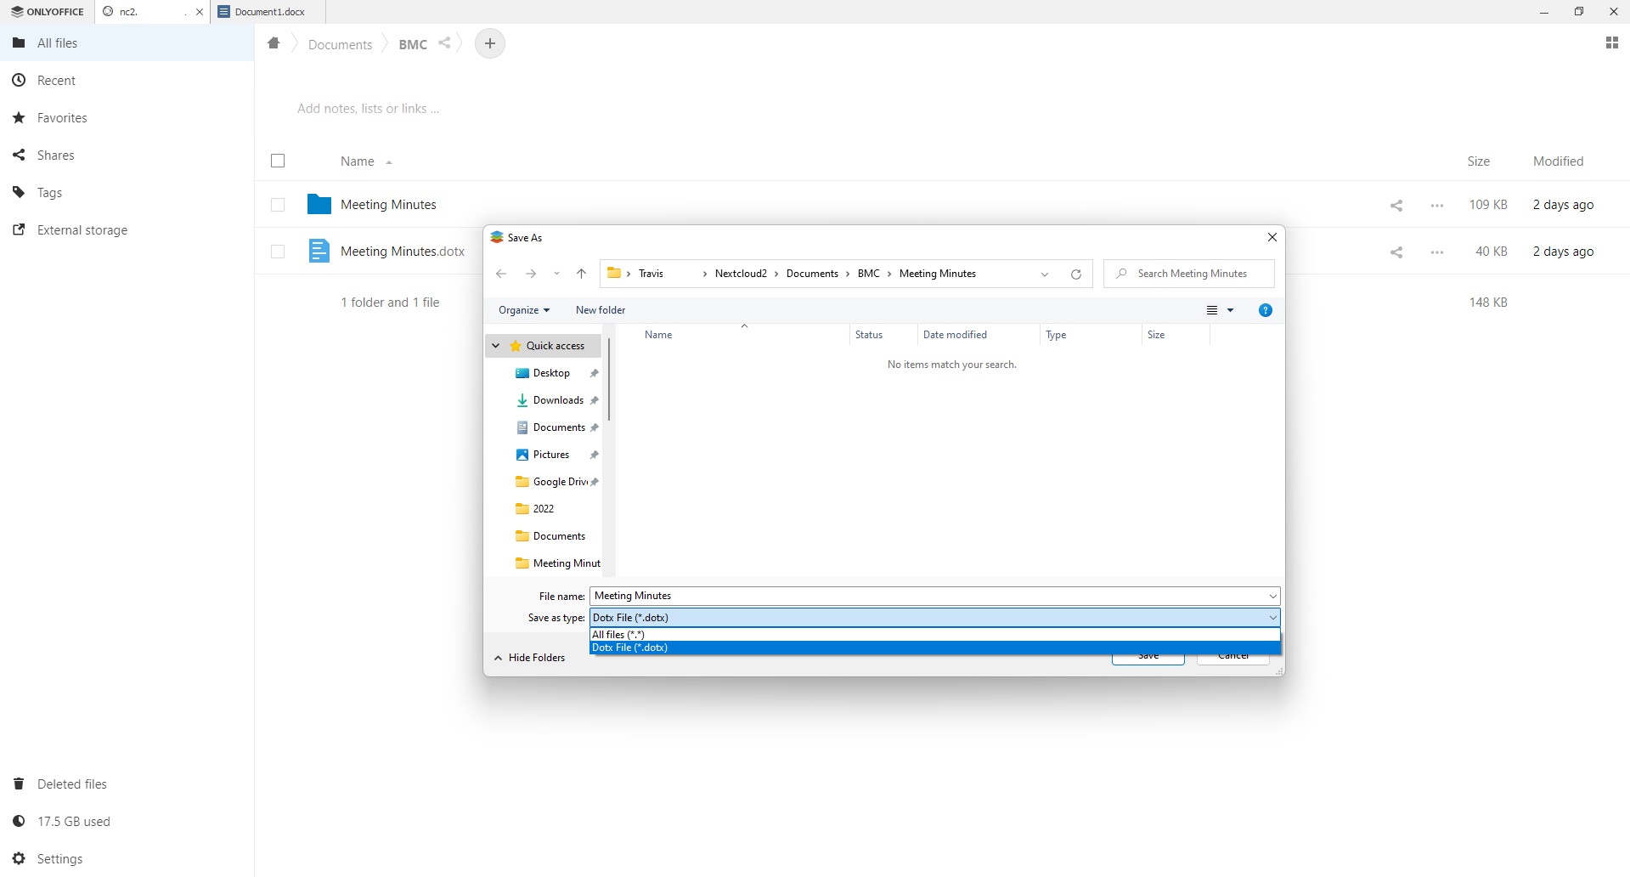The width and height of the screenshot is (1630, 877).
Task: Click the home icon in the breadcrumb
Action: coord(274,43)
